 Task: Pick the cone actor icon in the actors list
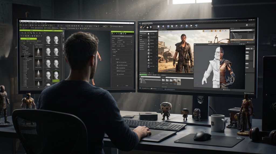(149, 60)
